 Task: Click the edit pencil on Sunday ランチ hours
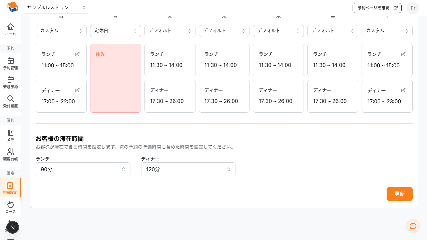[77, 54]
